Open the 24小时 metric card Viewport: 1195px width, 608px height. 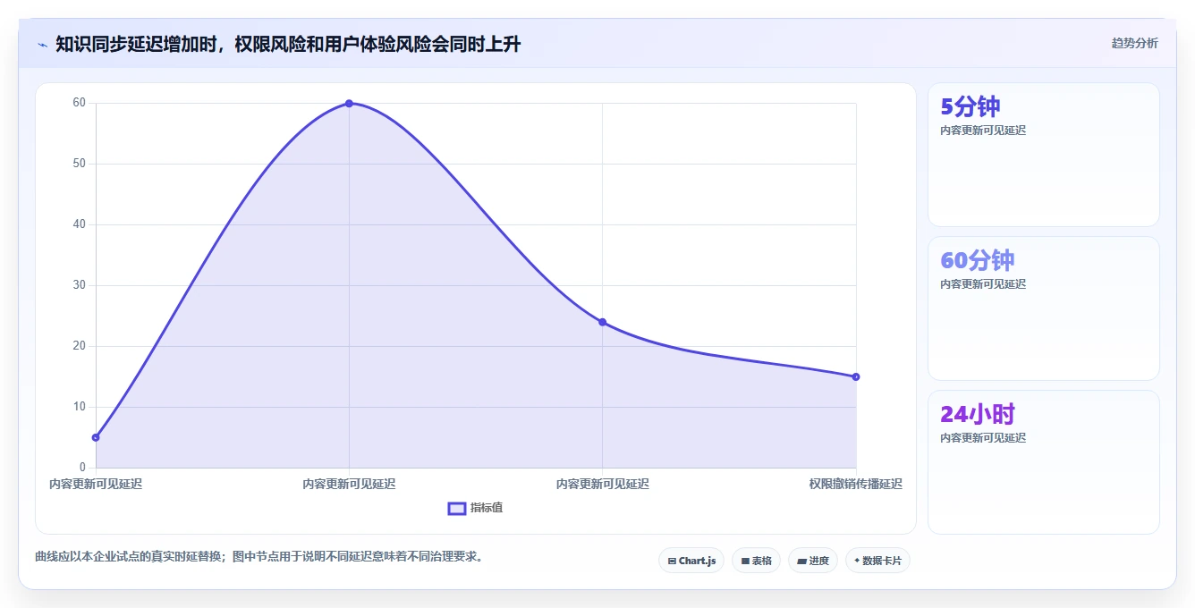click(x=1044, y=462)
